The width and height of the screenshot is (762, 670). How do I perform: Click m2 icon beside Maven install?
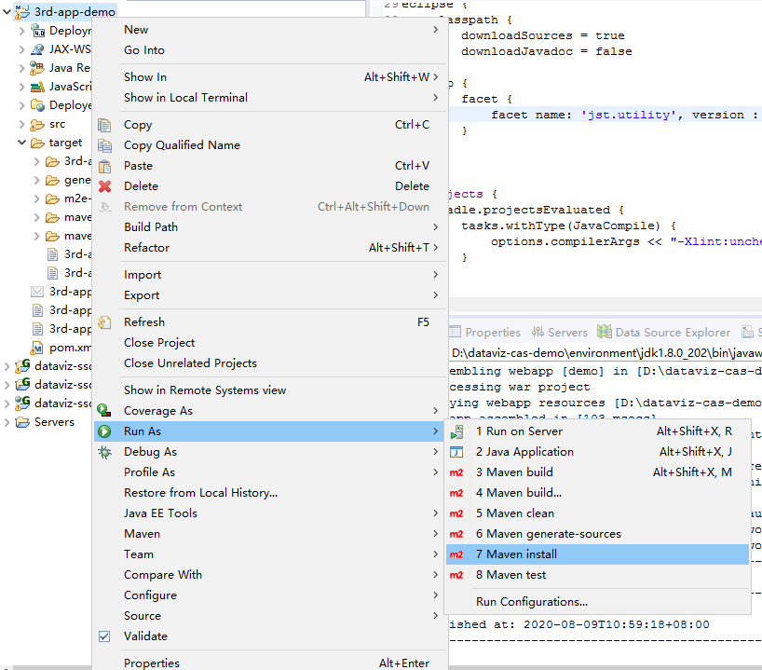[x=456, y=554]
